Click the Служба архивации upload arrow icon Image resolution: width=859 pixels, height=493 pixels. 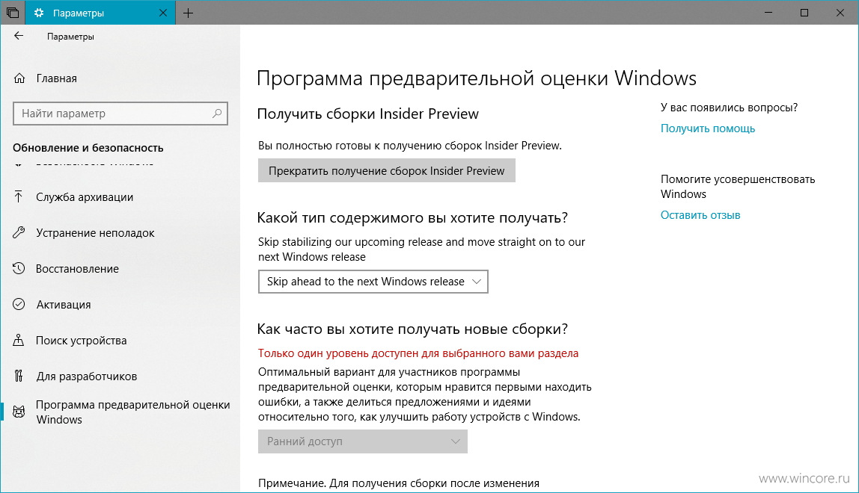(x=19, y=197)
